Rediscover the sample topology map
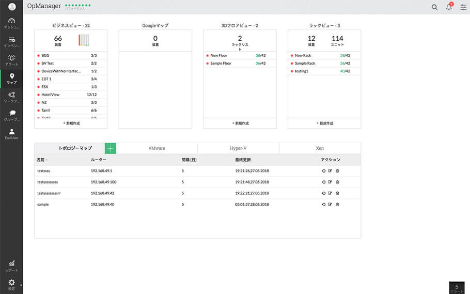The image size is (470, 294). tap(324, 205)
